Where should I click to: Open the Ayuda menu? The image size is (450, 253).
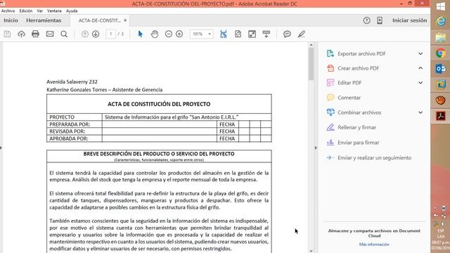point(72,11)
